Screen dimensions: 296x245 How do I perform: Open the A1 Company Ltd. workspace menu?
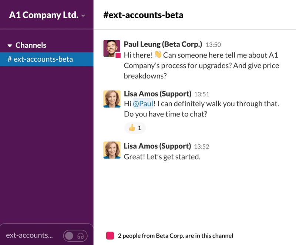click(44, 15)
